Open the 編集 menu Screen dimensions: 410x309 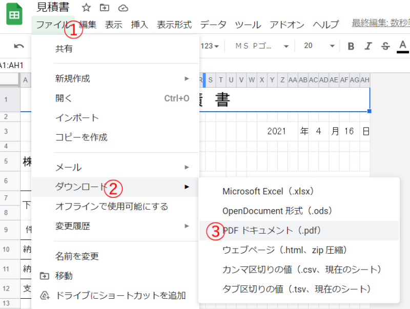[87, 24]
